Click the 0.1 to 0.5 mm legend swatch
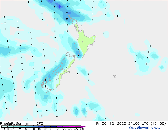 point(5,127)
